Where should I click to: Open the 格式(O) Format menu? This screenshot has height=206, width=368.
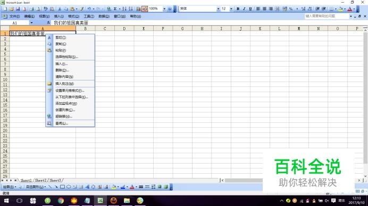pyautogui.click(x=73, y=16)
